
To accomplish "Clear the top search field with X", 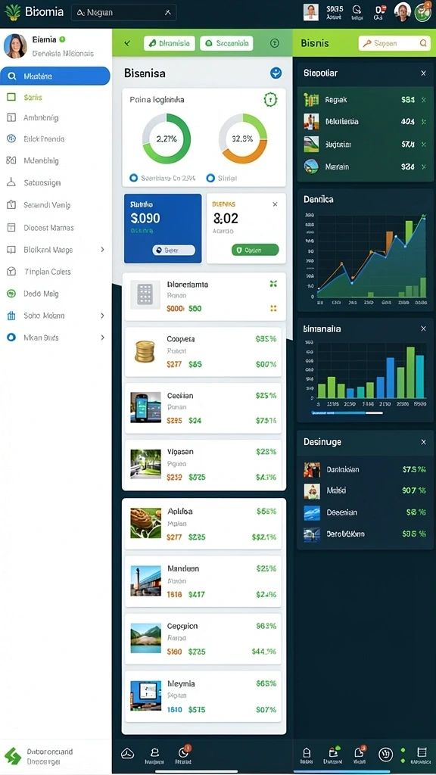I will click(168, 13).
